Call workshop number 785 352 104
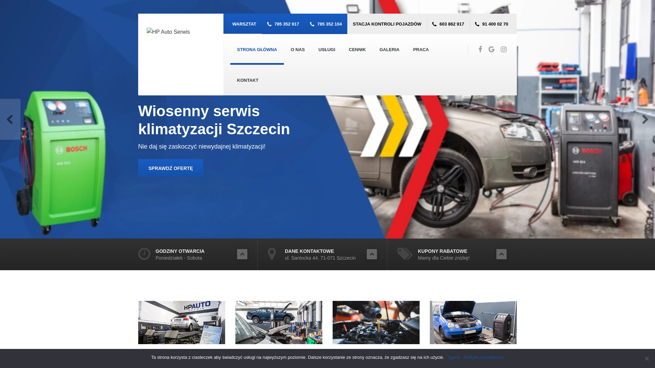Image resolution: width=655 pixels, height=368 pixels. 326,24
